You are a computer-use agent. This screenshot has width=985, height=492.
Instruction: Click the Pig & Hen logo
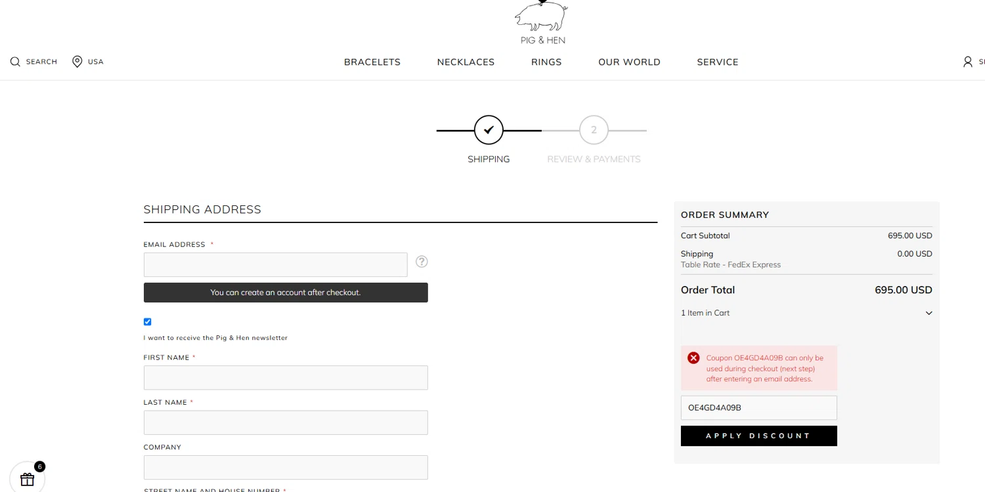[x=542, y=23]
